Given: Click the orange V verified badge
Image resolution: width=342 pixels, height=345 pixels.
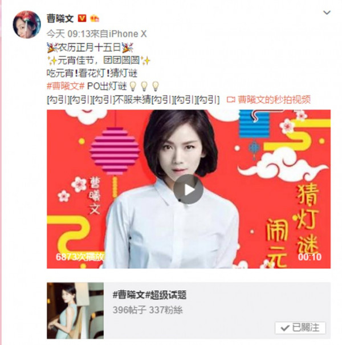Looking at the screenshot, I should 82,18.
